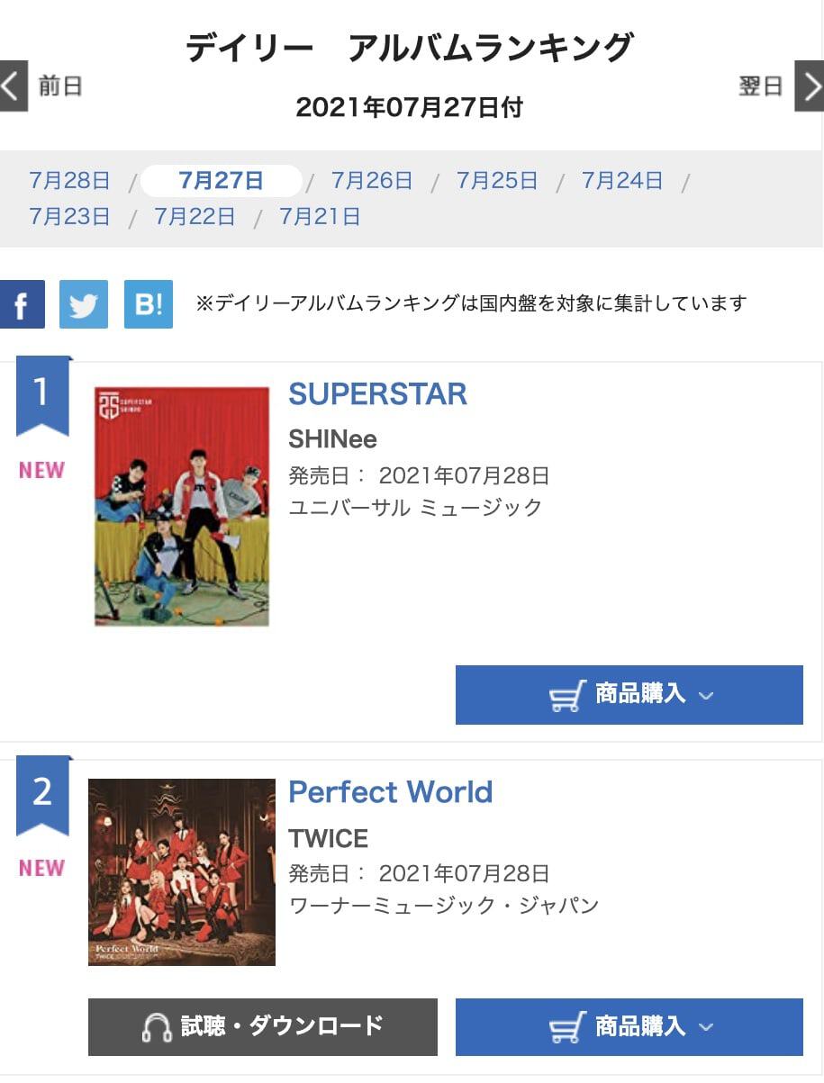
Task: Go to previous day arrow
Action: 13,86
